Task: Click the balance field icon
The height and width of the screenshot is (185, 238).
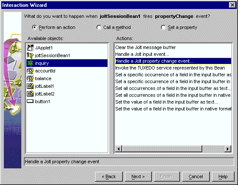Action: 30,78
